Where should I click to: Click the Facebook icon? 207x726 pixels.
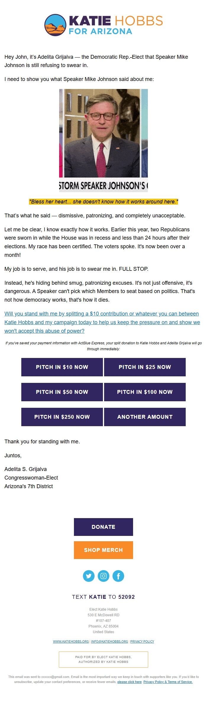click(118, 576)
